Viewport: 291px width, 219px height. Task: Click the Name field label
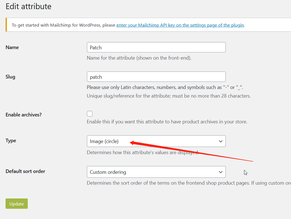(12, 47)
